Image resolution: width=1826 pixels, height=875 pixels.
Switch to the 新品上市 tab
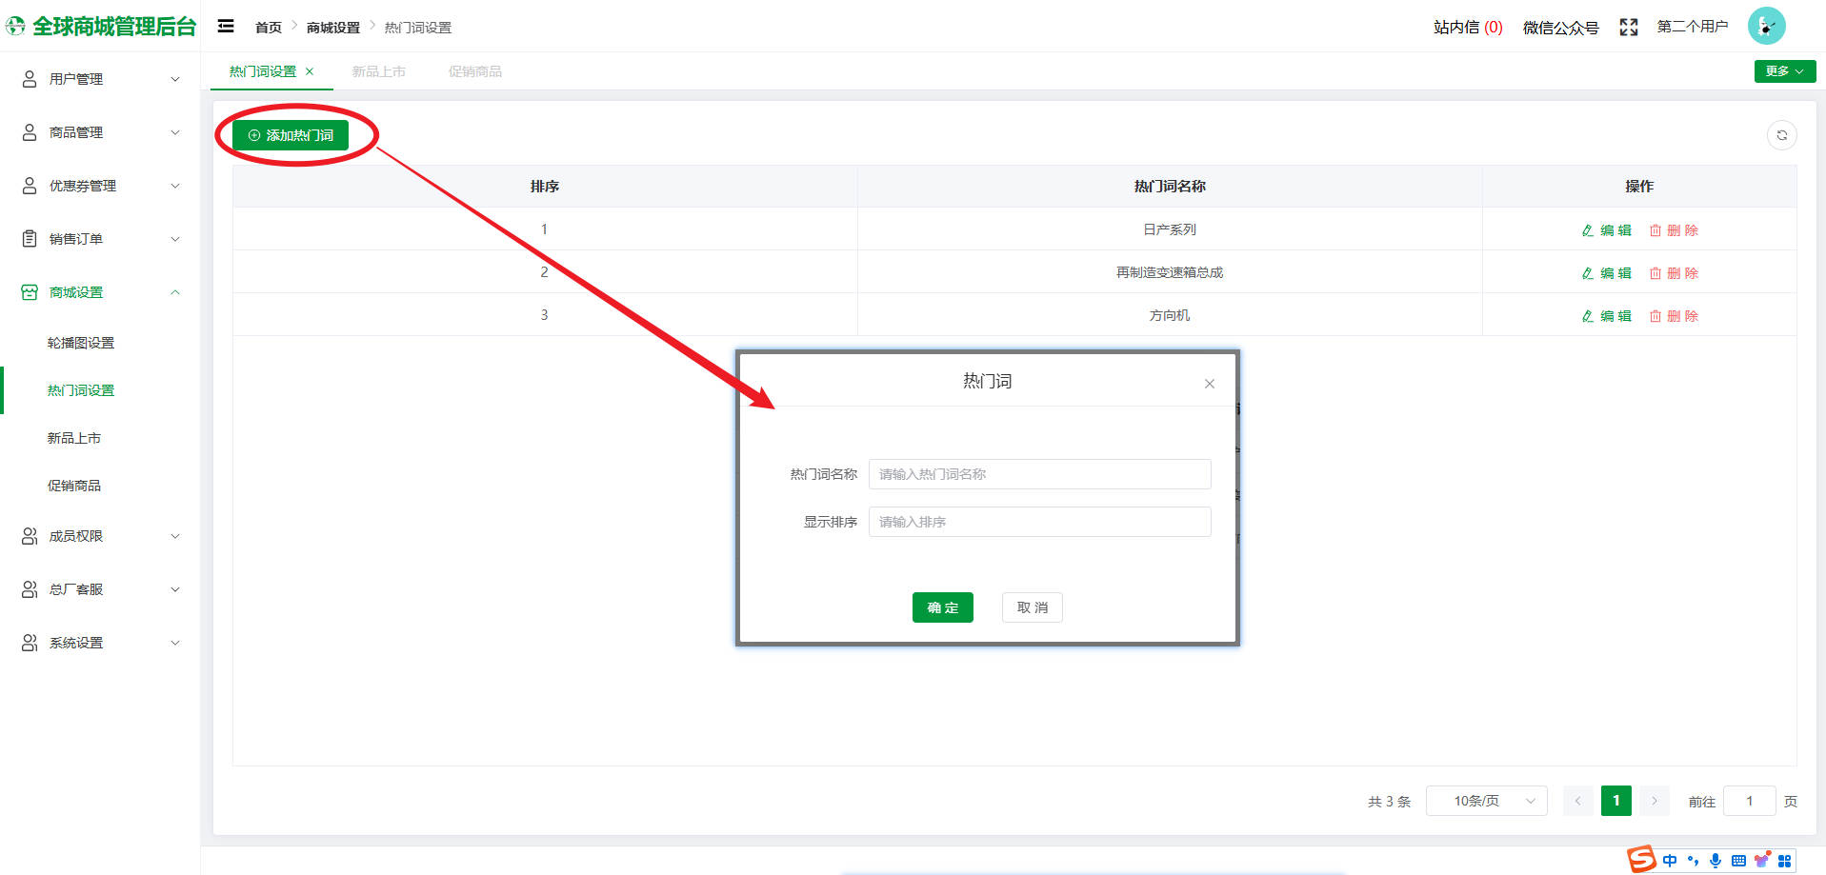[x=378, y=71]
